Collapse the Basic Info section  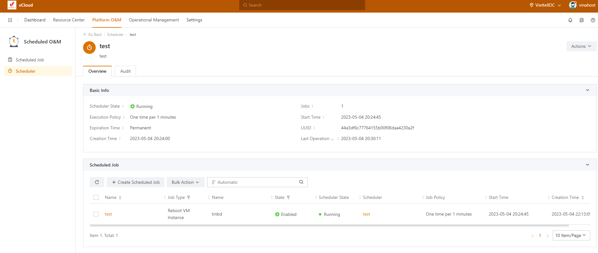[587, 90]
